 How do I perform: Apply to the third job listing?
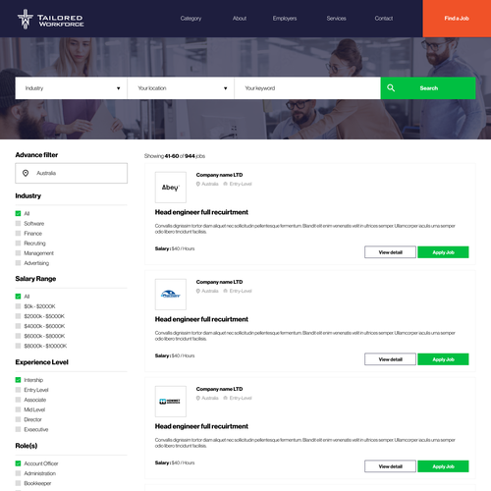(x=443, y=466)
